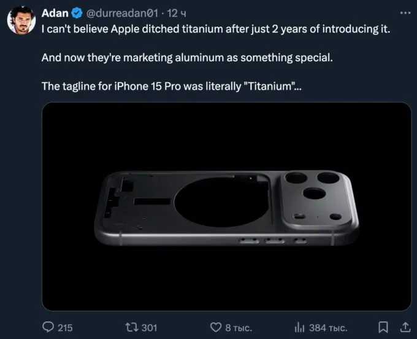Click the 301 reposts count
The image size is (417, 339).
coord(149,327)
